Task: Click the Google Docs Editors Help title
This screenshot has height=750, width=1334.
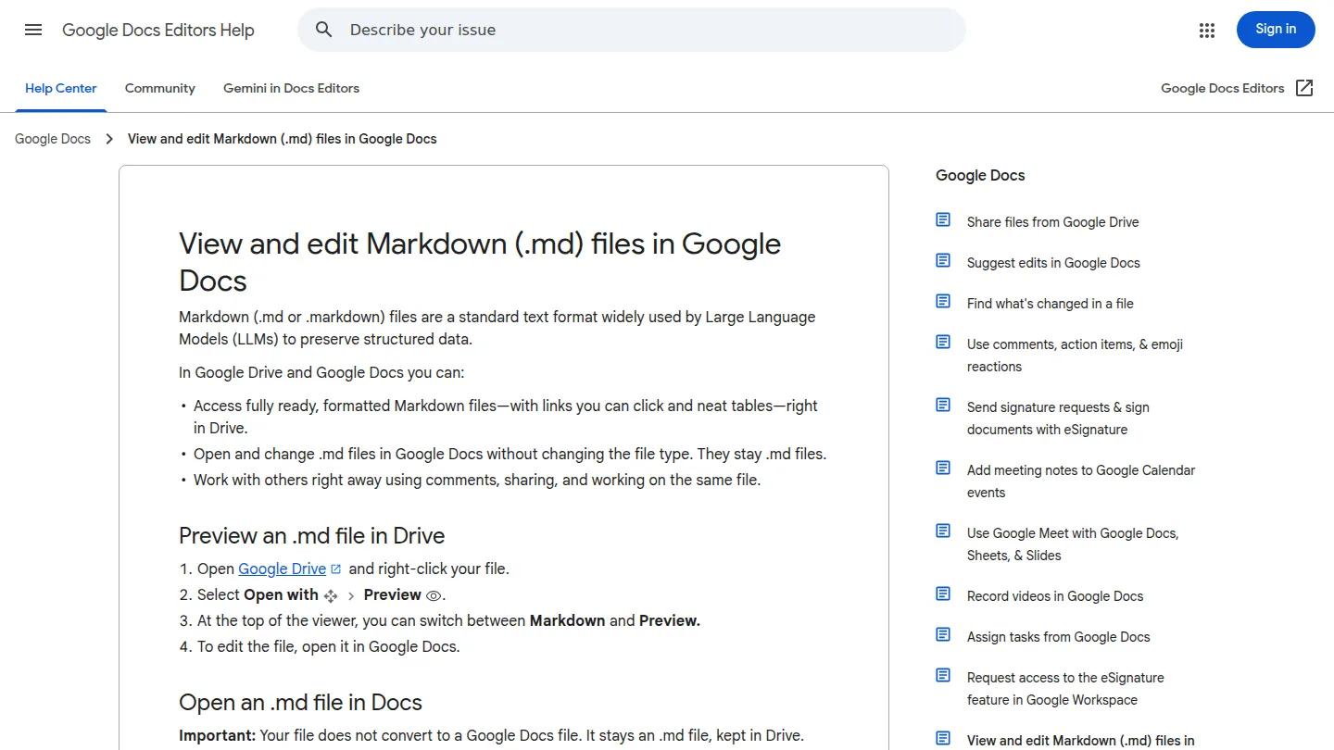Action: [x=158, y=30]
